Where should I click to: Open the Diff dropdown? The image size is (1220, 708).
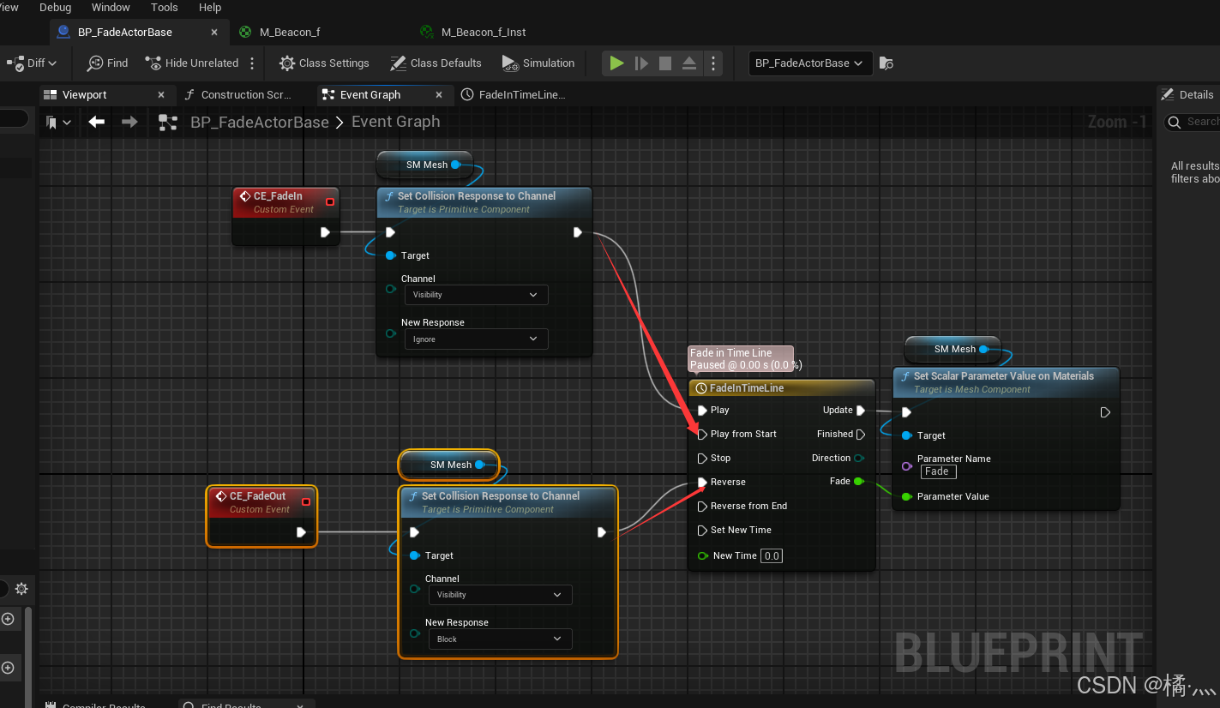click(32, 63)
